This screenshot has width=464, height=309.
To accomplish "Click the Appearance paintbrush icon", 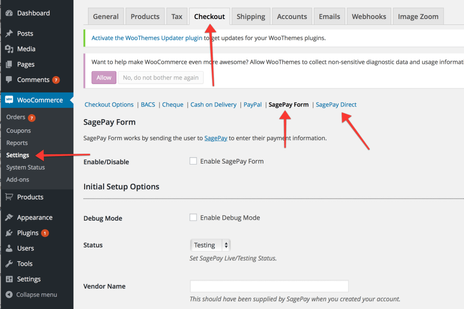I will pyautogui.click(x=9, y=218).
